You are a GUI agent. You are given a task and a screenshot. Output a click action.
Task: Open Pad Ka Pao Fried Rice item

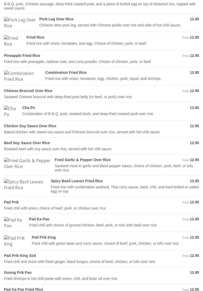tap(23, 289)
